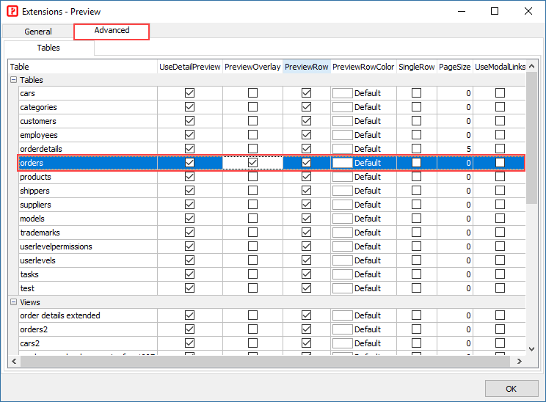546x402 pixels.
Task: Pick PreviewRowColor swatch for categories
Action: pos(343,107)
